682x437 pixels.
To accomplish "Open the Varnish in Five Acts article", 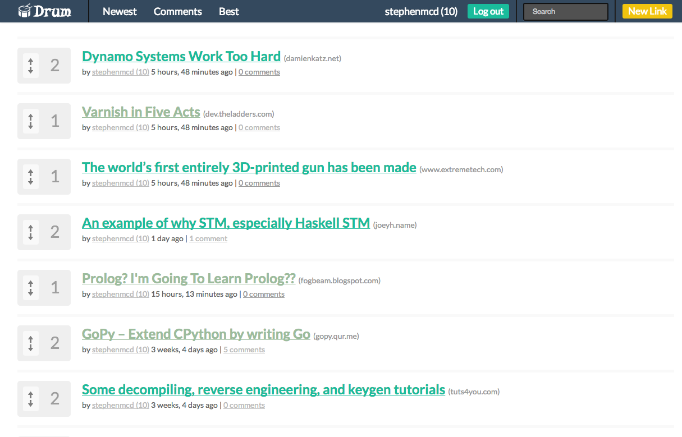I will coord(141,112).
